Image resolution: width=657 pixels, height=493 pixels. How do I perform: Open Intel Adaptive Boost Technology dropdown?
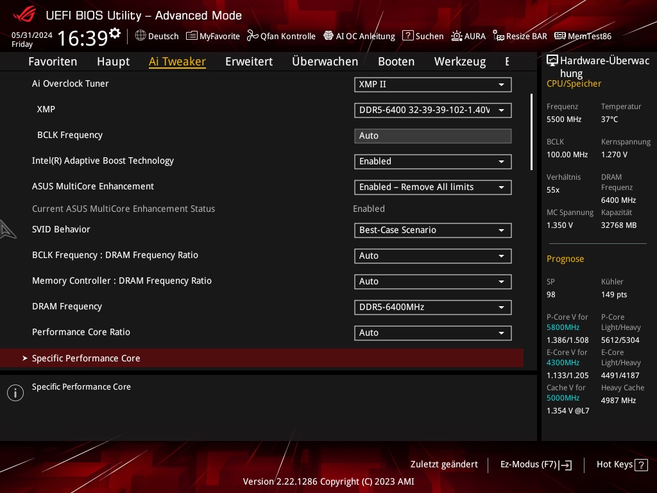coord(433,161)
